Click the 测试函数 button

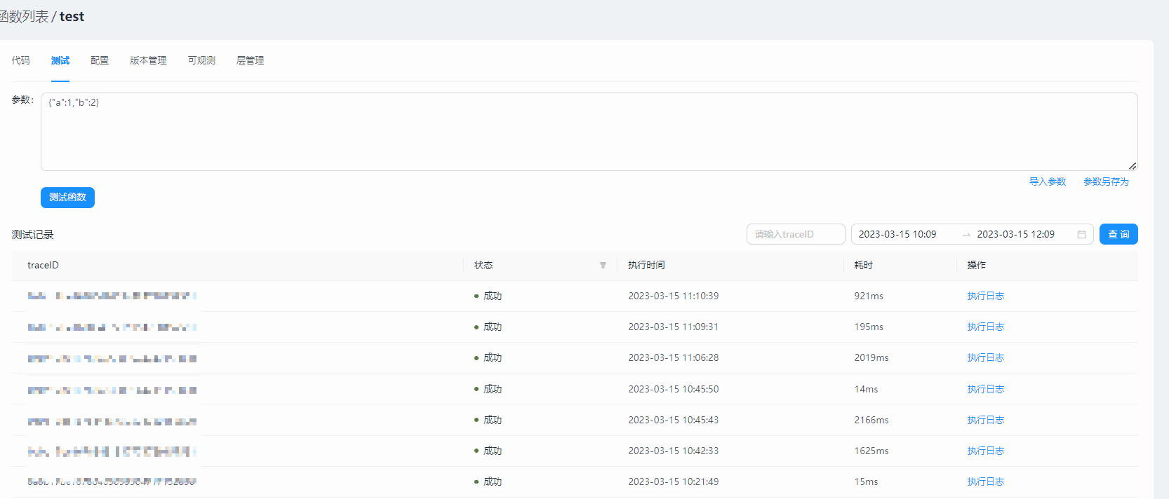click(x=67, y=198)
